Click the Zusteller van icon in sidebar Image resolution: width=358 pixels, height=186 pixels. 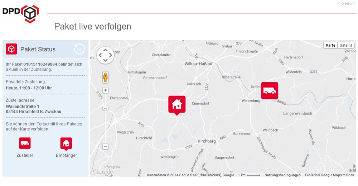coord(25,143)
